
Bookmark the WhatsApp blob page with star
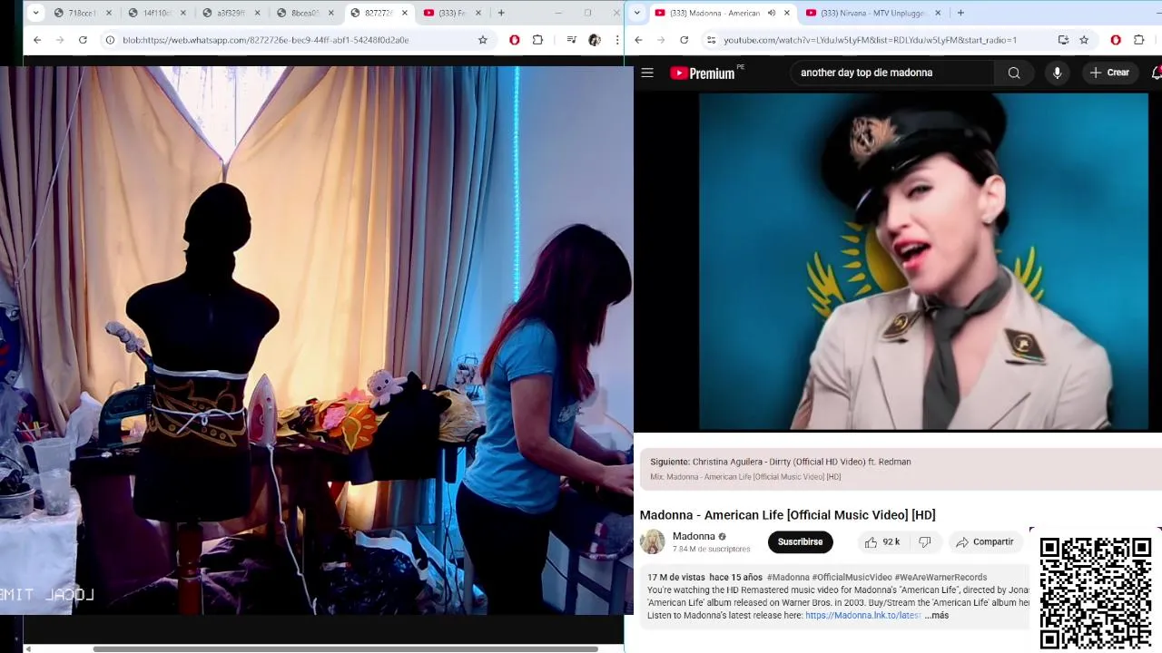point(483,40)
